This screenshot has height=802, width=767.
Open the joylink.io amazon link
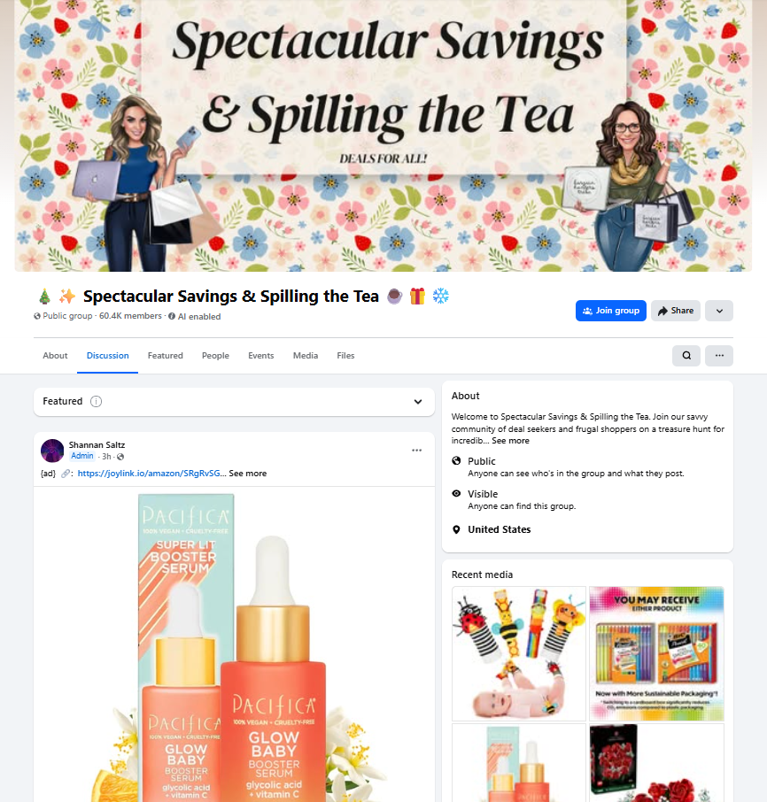[x=150, y=473]
